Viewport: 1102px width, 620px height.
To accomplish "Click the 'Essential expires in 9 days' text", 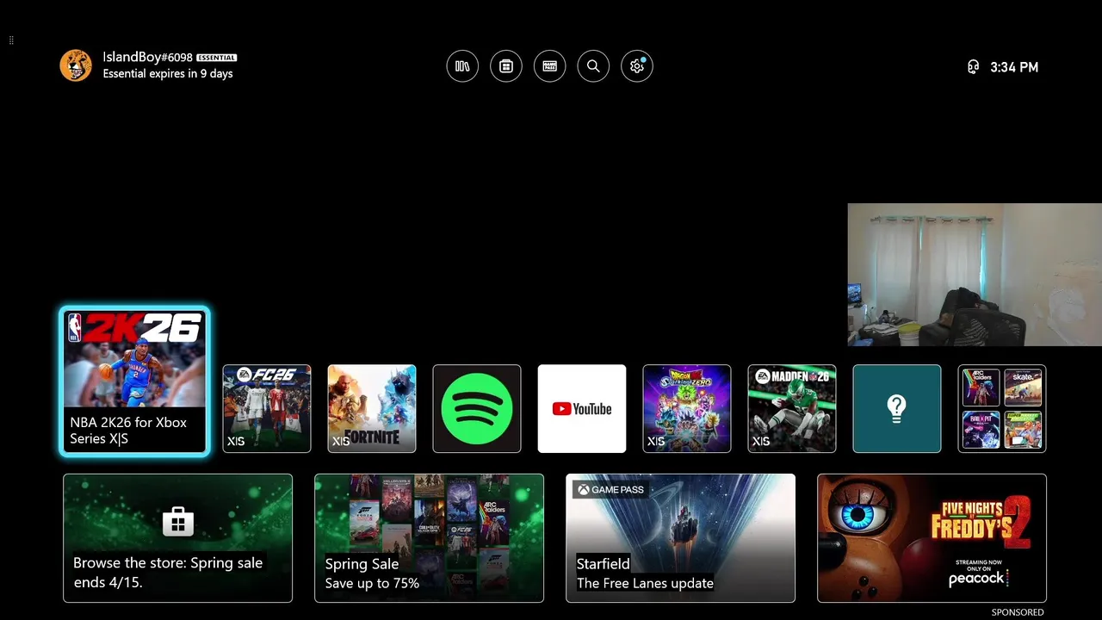I will click(168, 74).
